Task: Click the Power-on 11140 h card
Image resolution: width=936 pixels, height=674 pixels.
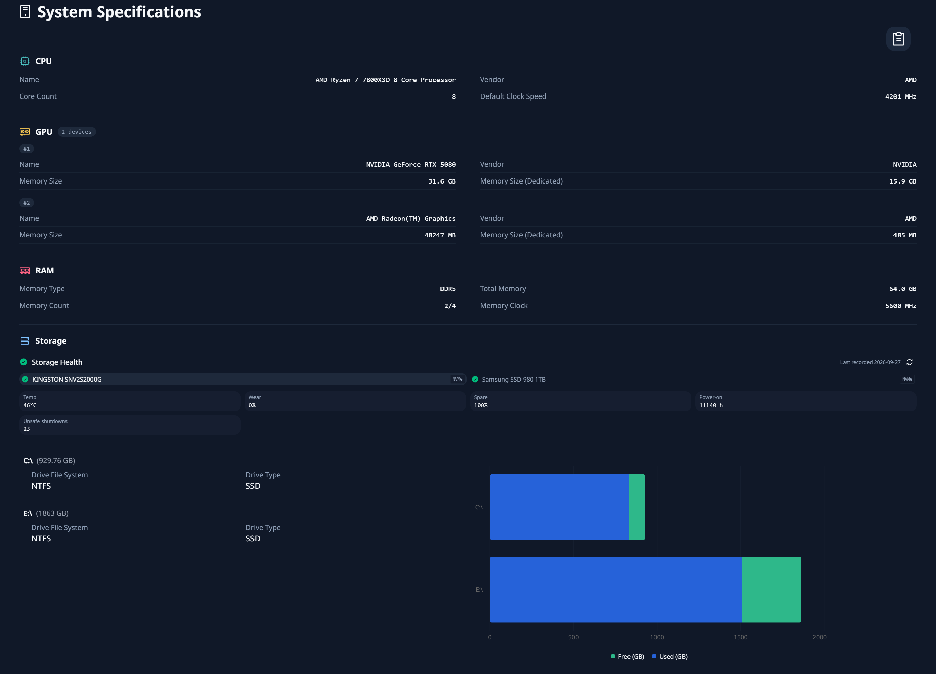Action: (806, 401)
